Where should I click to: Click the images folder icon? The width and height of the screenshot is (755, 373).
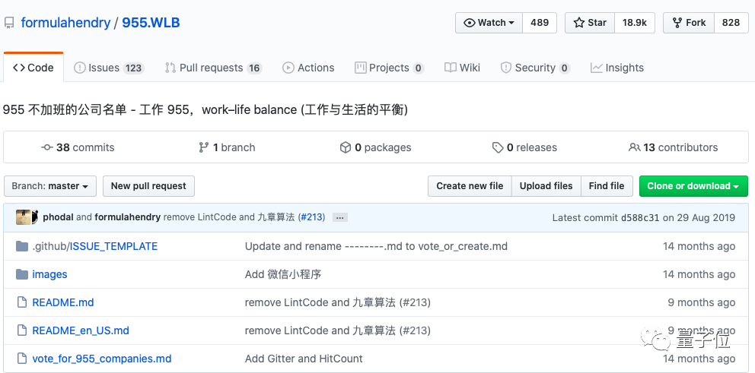21,274
